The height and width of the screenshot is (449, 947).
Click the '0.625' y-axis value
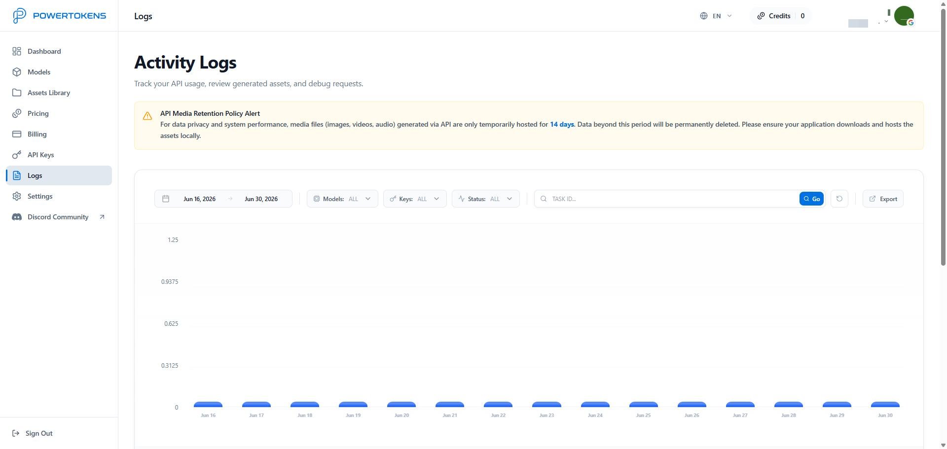click(x=171, y=323)
